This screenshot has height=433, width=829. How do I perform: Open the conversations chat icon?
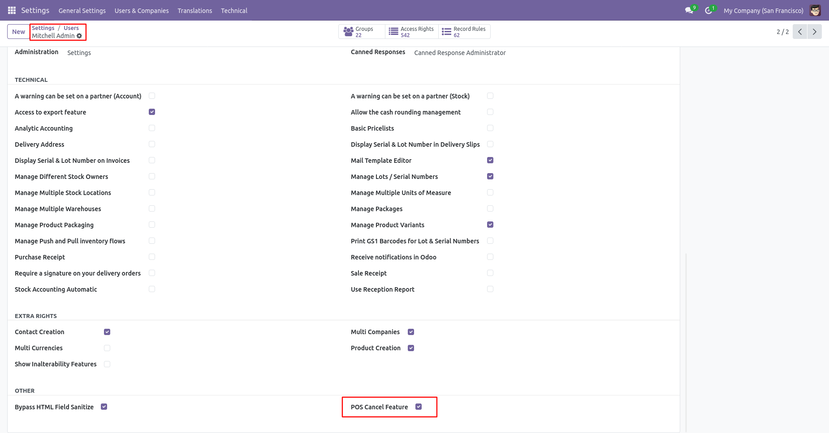(689, 10)
